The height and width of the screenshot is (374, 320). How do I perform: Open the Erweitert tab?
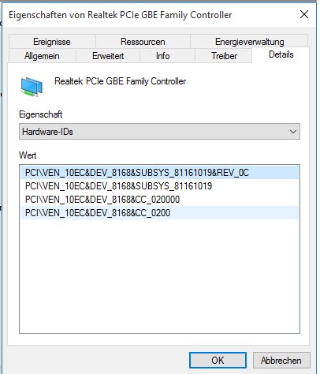[108, 56]
